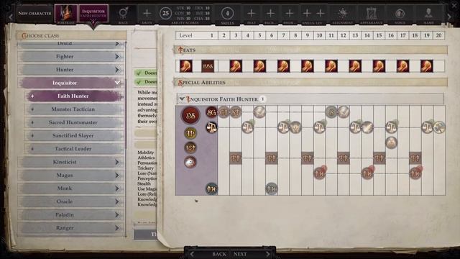Click the feat slot icon under level 3
Screen dimensions: 460x259
click(236, 66)
